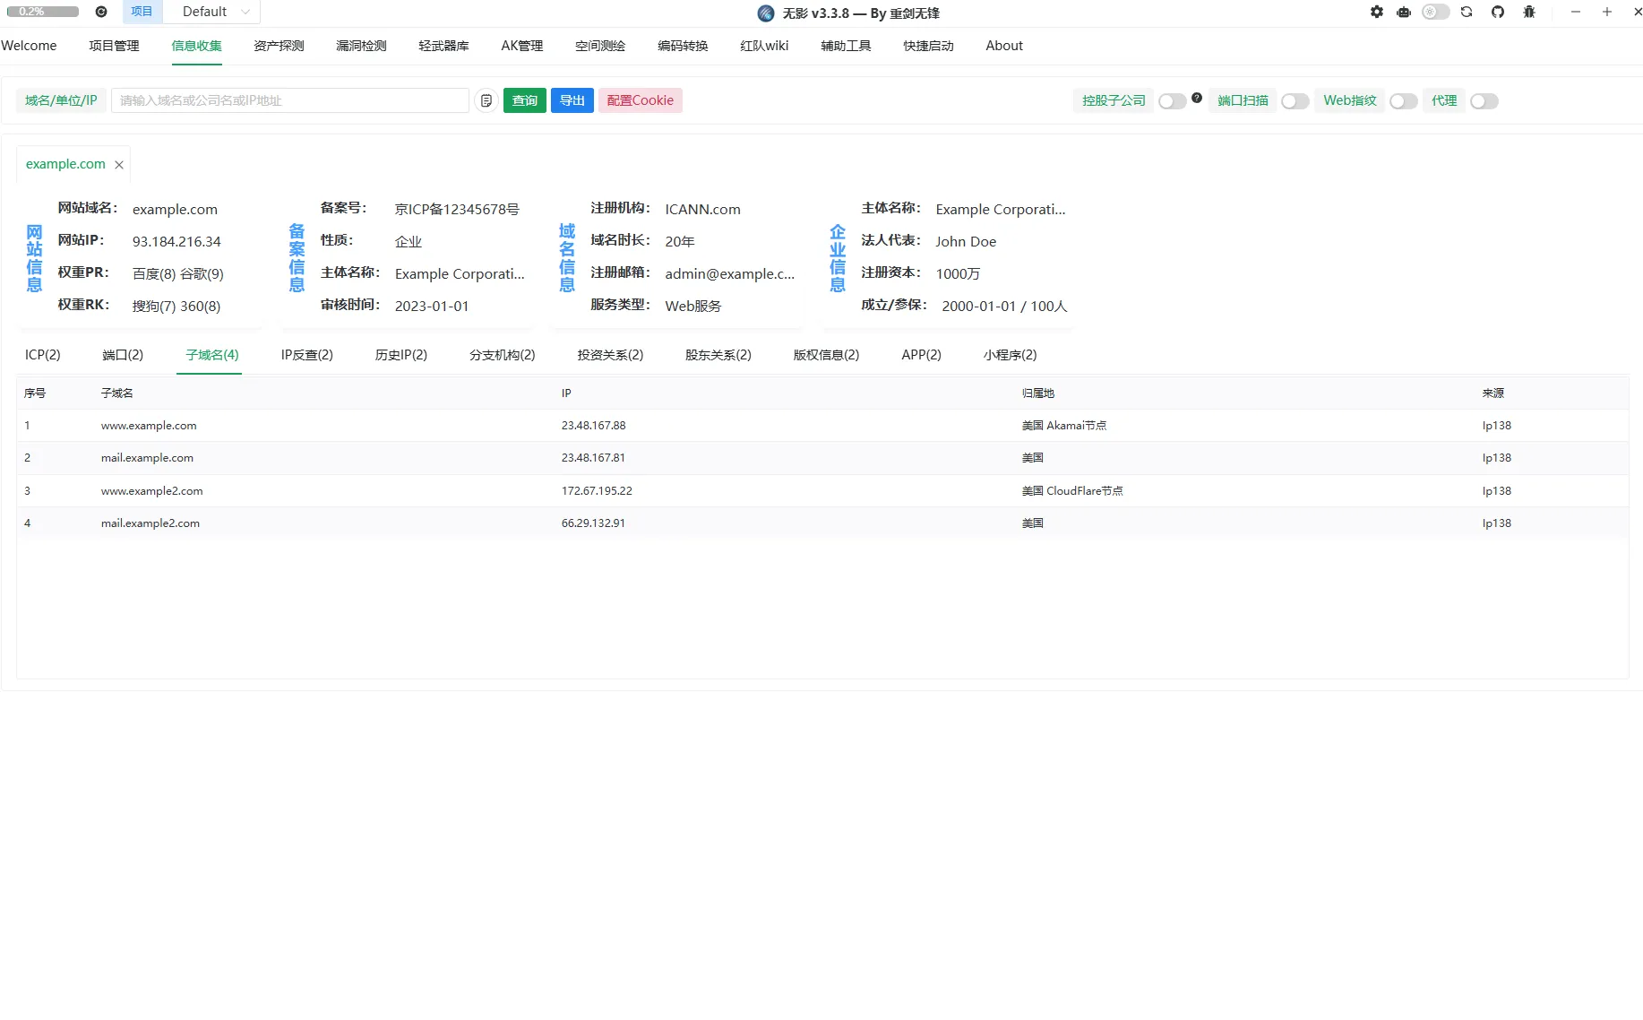
Task: Go to AK管理 tab
Action: tap(522, 46)
